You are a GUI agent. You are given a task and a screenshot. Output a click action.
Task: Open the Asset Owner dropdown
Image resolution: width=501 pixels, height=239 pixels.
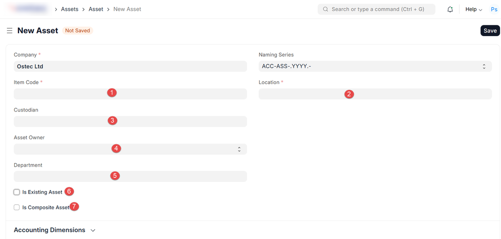pos(130,149)
